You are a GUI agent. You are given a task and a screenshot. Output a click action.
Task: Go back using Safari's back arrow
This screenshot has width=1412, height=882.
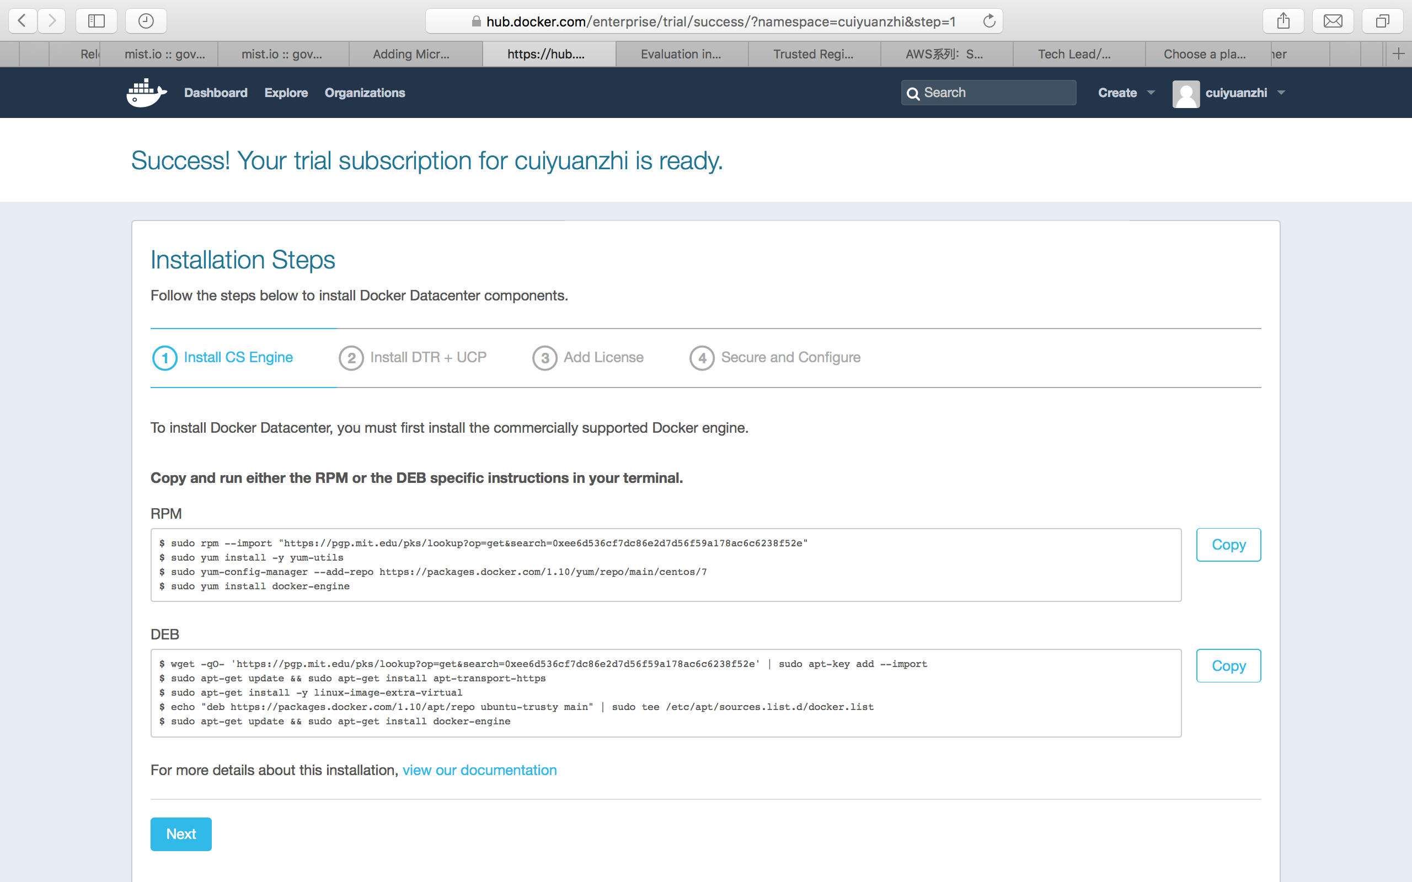[x=22, y=21]
